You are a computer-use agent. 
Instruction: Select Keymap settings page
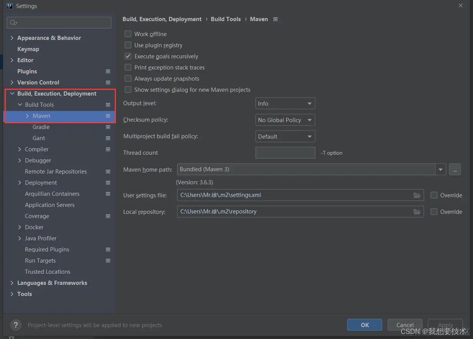[28, 49]
